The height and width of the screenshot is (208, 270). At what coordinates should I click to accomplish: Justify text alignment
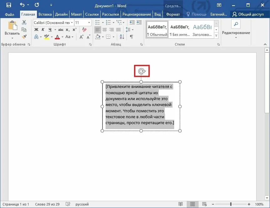point(118,30)
